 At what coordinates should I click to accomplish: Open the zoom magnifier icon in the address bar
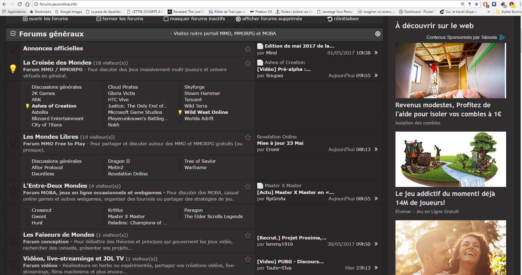point(463,4)
